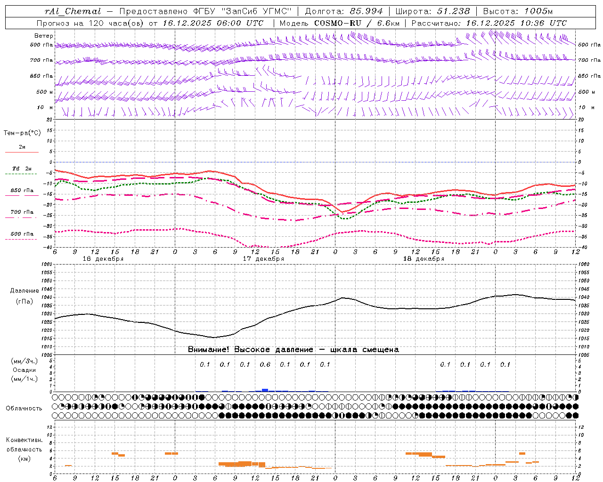Click the Облачность cloud cover label
Viewport: 603px width, 482px height.
(x=24, y=409)
